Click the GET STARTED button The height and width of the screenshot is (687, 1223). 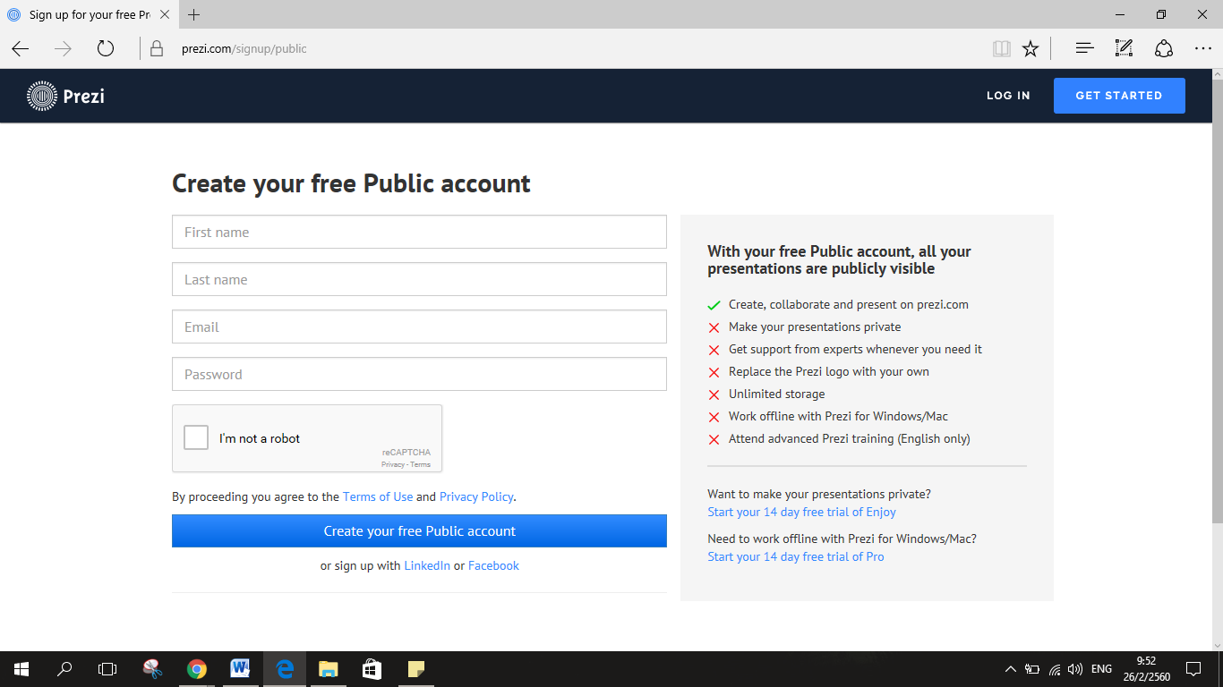(x=1119, y=96)
